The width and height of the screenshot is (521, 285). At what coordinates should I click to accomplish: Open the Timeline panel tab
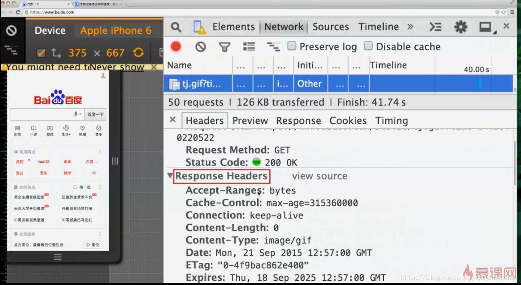point(379,27)
